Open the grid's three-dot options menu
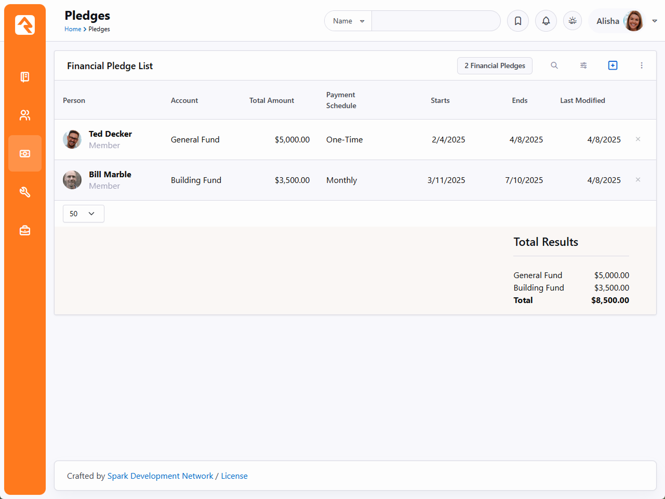The height and width of the screenshot is (499, 665). 642,65
